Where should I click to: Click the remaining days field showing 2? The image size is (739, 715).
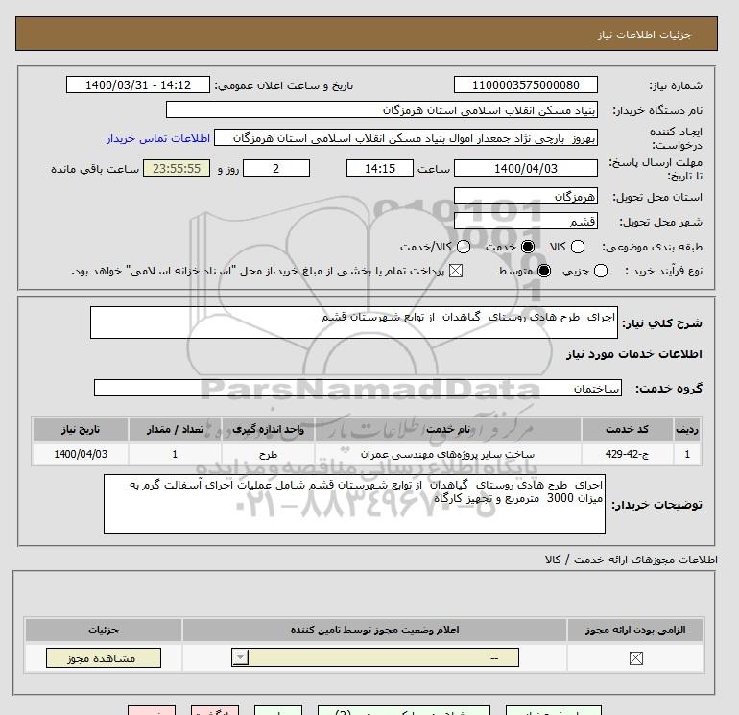point(276,168)
